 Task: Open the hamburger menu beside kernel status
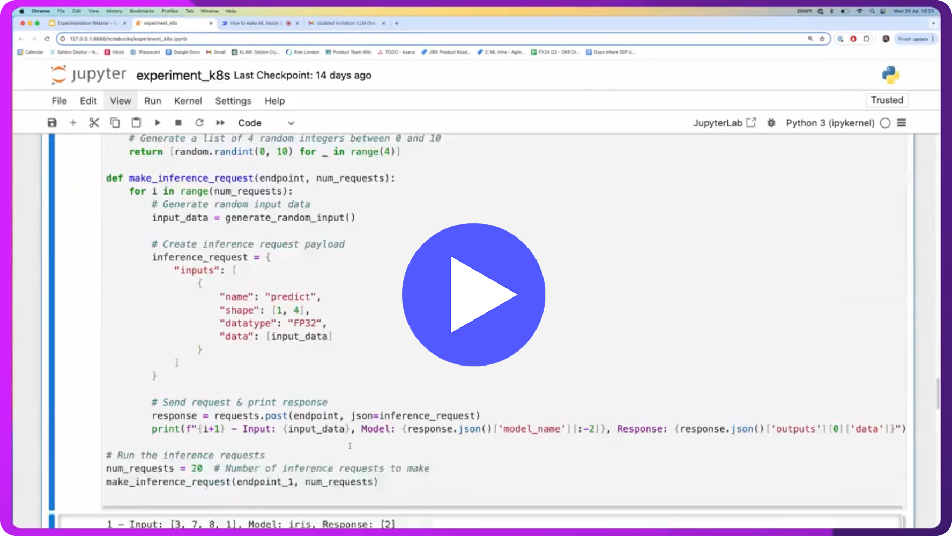tap(902, 123)
